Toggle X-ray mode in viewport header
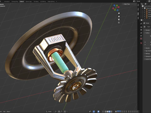Image resolution: width=151 pixels, height=113 pixels. click(x=103, y=111)
